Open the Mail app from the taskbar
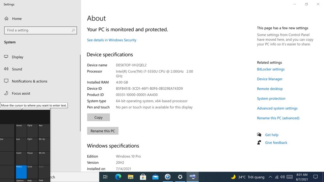The height and width of the screenshot is (182, 324). [155, 177]
